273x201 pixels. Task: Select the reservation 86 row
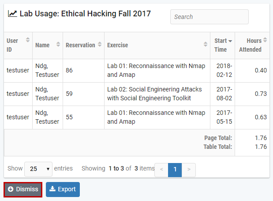(69, 70)
